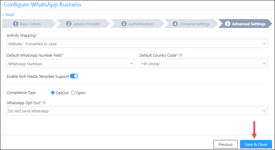Click the Back link
275x150 pixels.
pyautogui.click(x=8, y=14)
